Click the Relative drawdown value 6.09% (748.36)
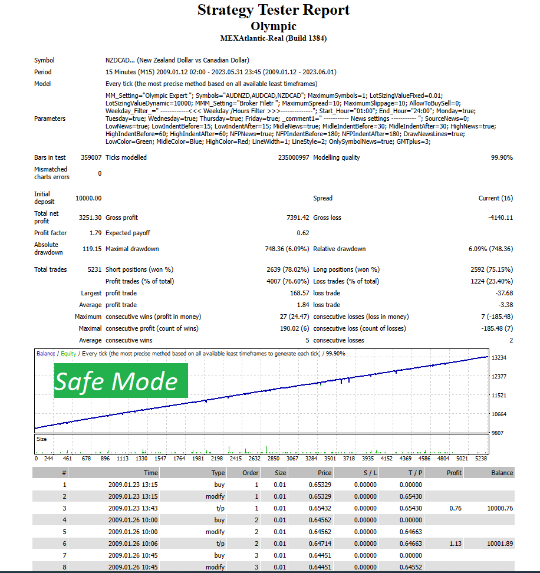This screenshot has width=540, height=573. (490, 249)
